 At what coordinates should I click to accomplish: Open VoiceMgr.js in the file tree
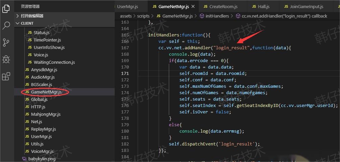(x=64, y=151)
